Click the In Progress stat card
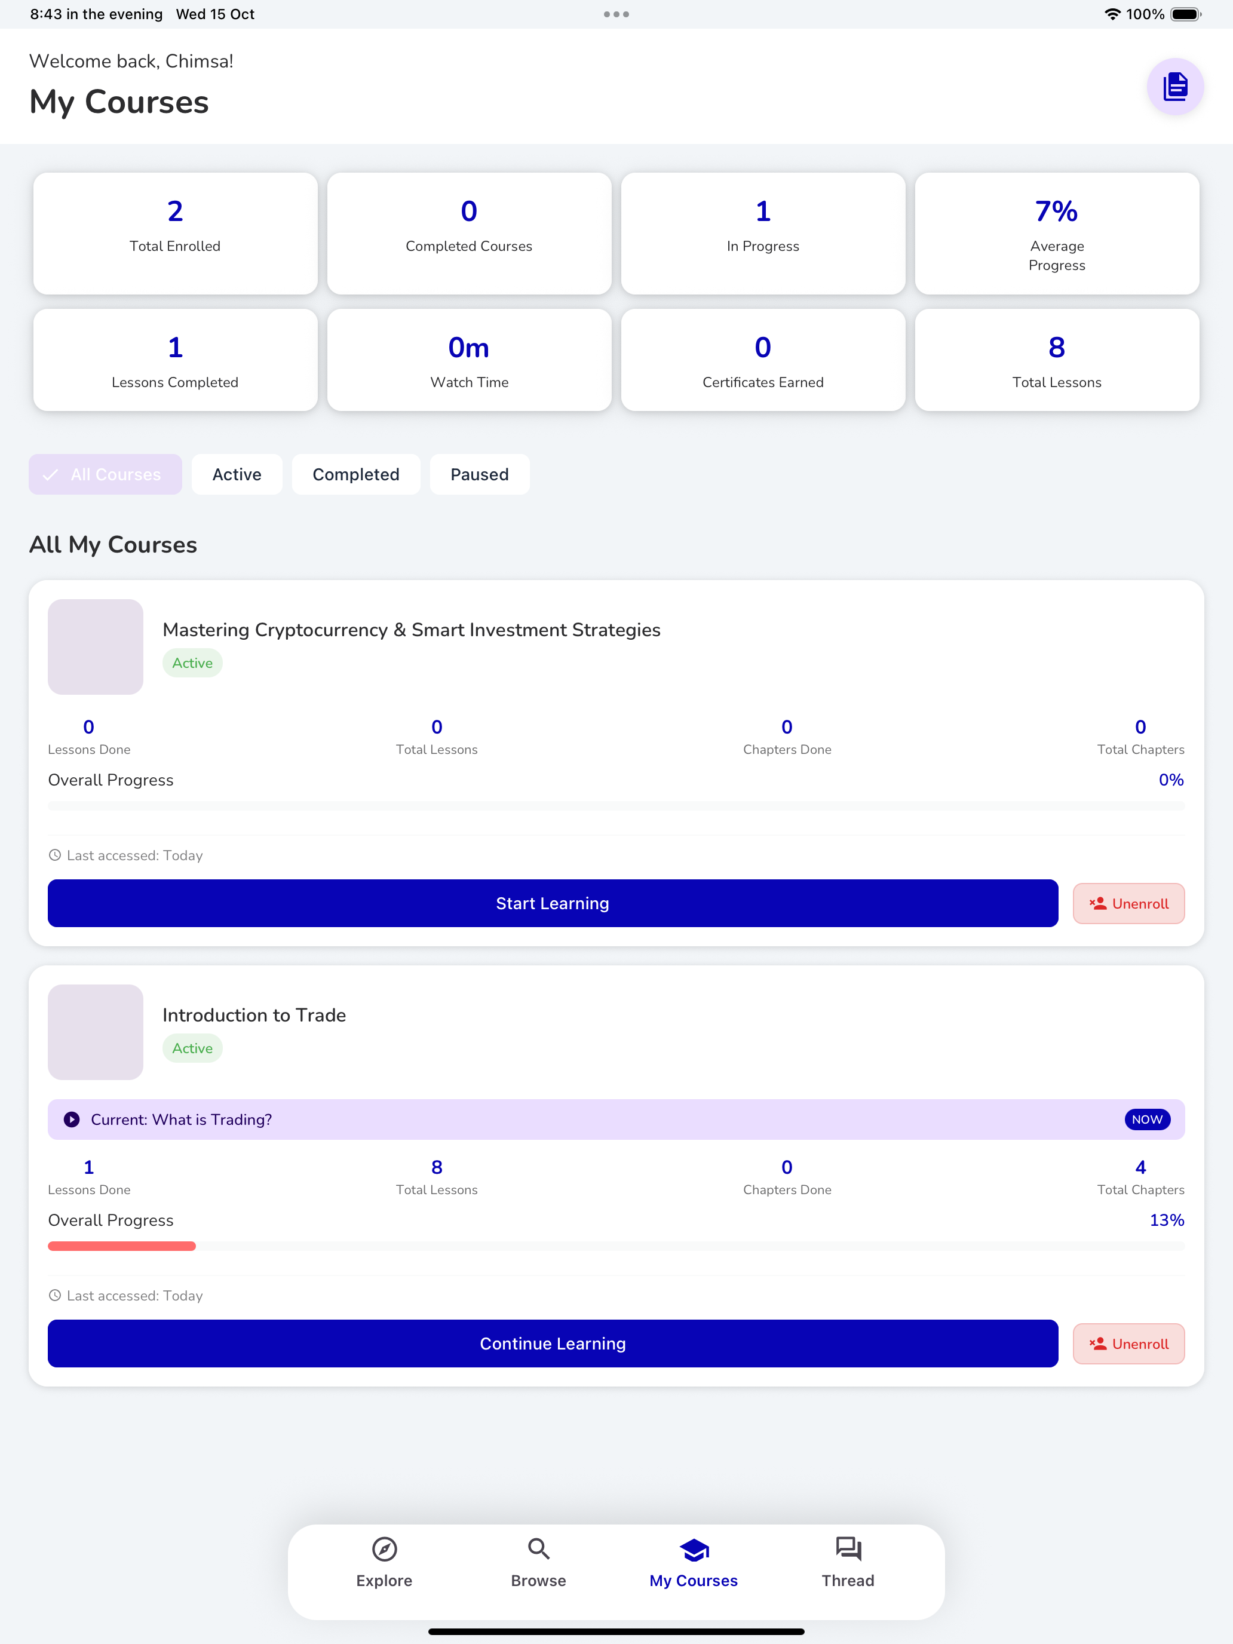 (762, 234)
